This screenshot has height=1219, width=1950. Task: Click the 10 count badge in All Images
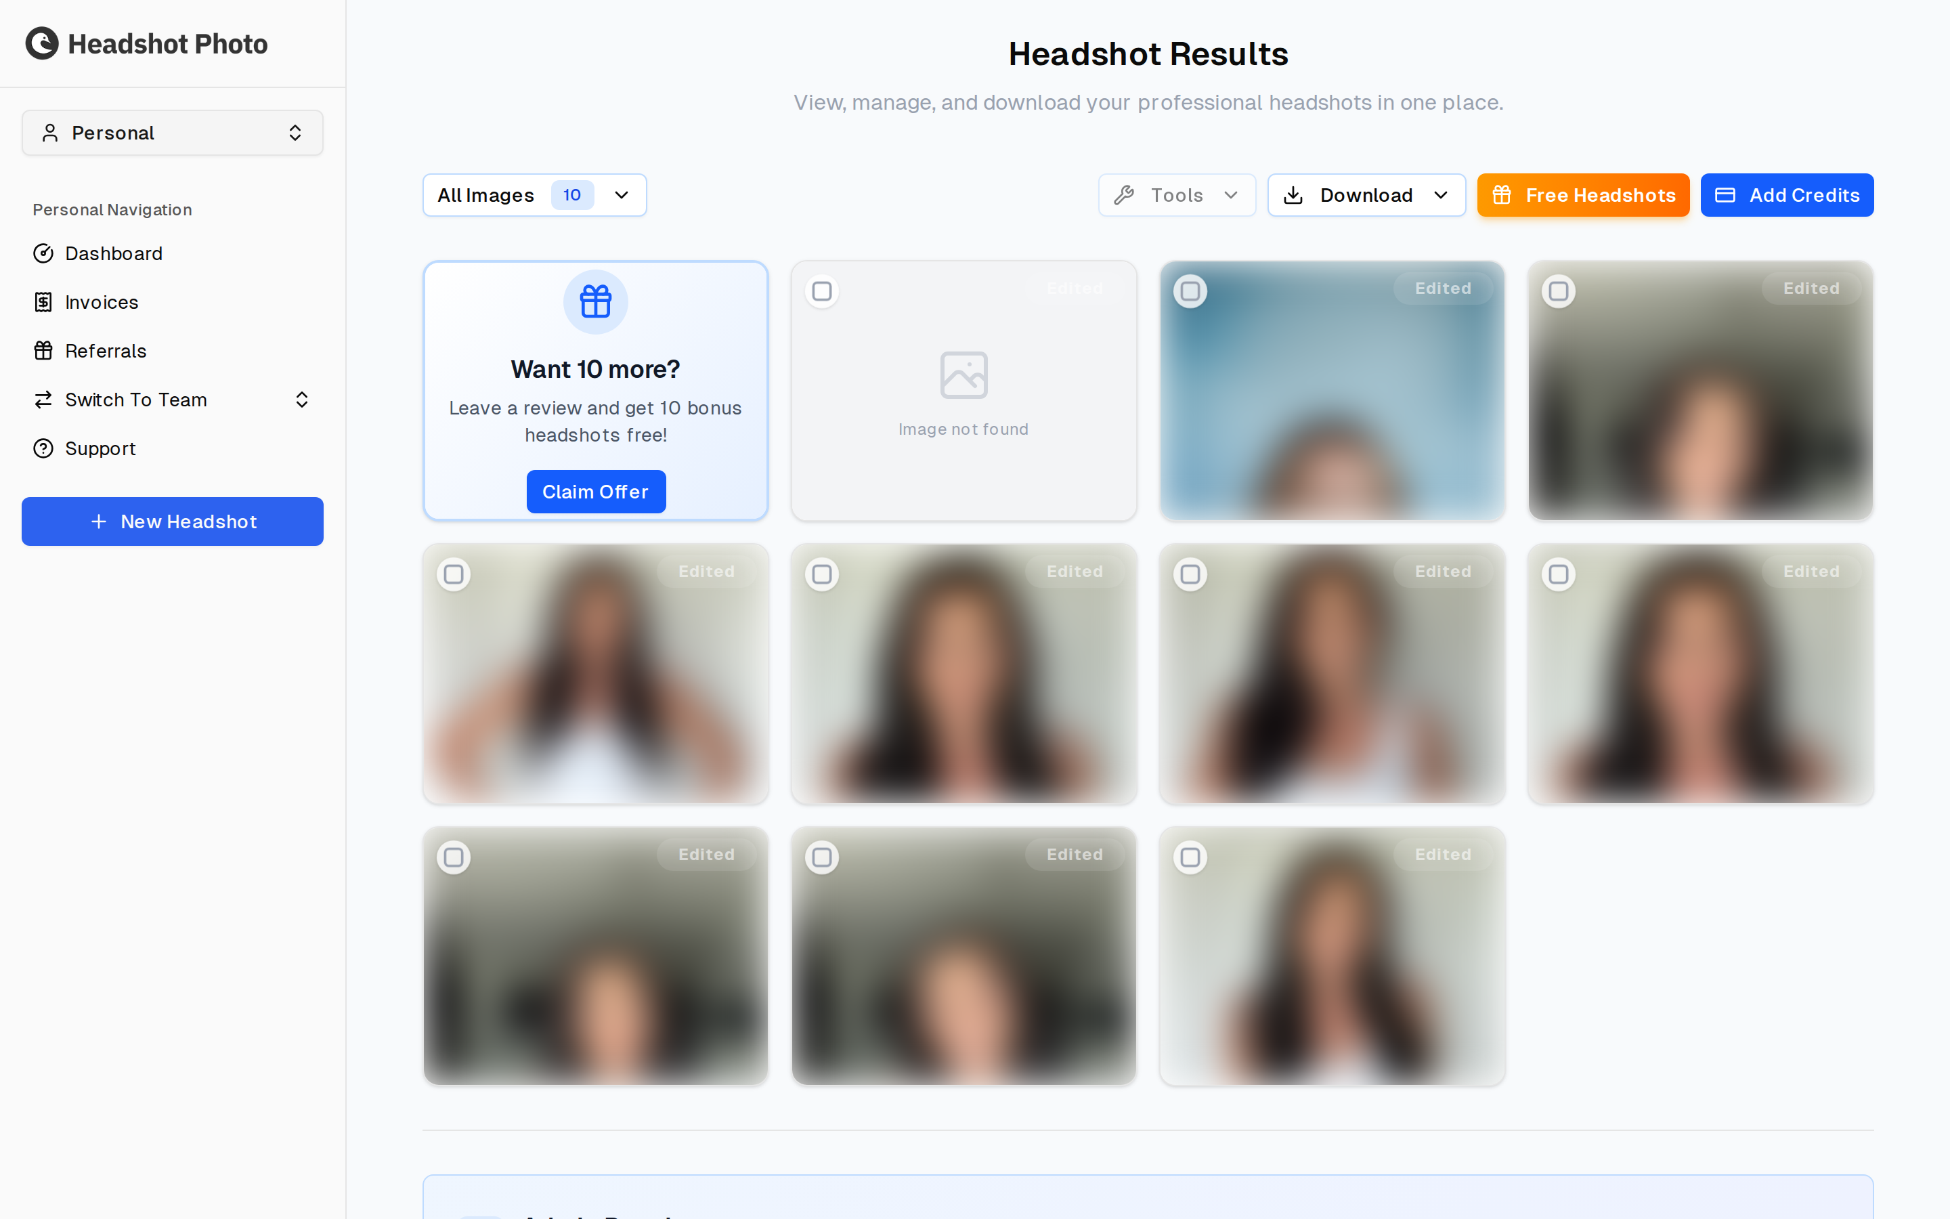(572, 195)
